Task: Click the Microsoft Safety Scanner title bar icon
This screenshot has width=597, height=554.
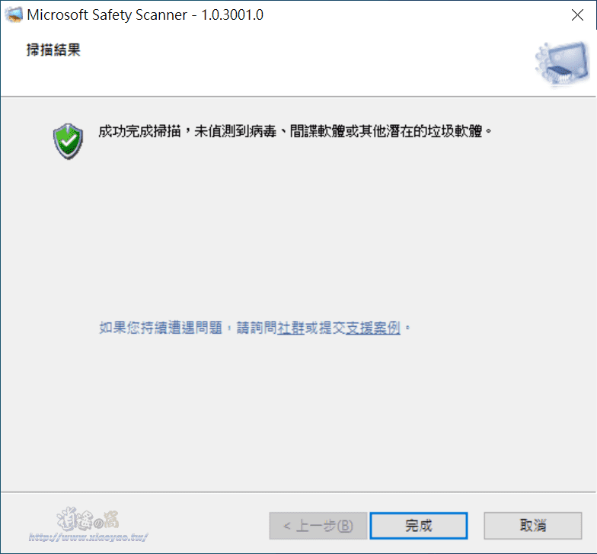Action: pos(14,15)
